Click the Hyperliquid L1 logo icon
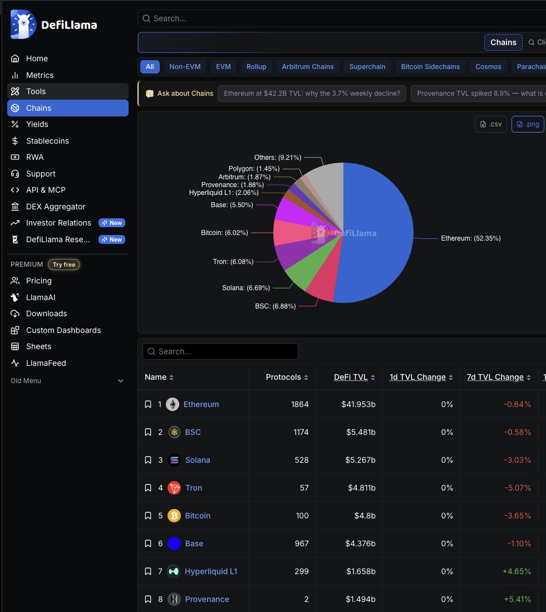Image resolution: width=546 pixels, height=612 pixels. (174, 571)
